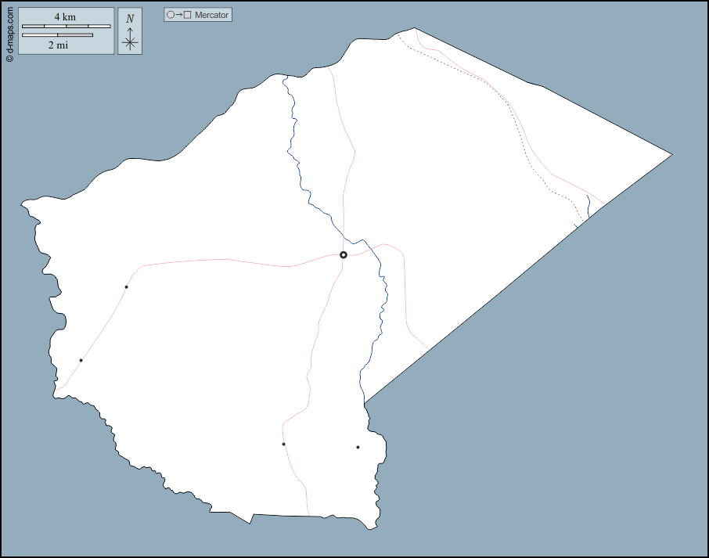The image size is (709, 558).
Task: Click the arrow between circle and square symbols
Action: pyautogui.click(x=178, y=15)
